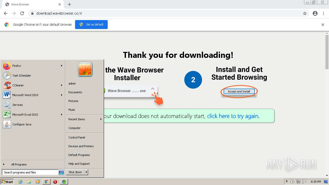Click the Wave Browser exe download chevron

153,89
